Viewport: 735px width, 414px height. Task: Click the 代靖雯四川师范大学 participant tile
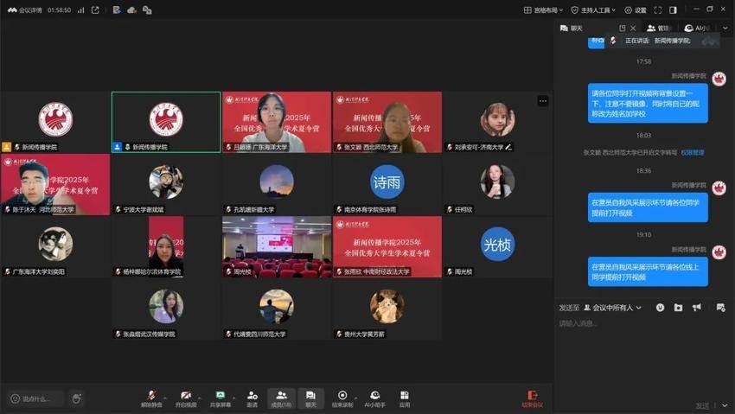click(x=277, y=309)
